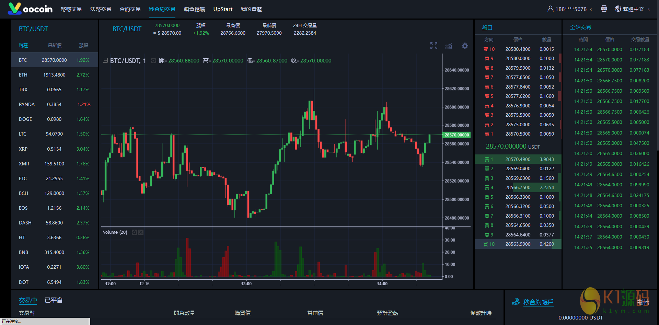Collapse the BTC/USDT chart legend

pyautogui.click(x=105, y=61)
